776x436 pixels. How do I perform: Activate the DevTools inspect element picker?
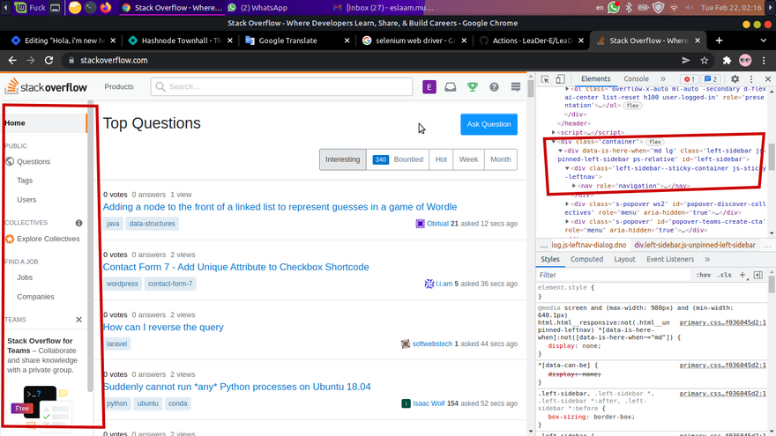546,79
